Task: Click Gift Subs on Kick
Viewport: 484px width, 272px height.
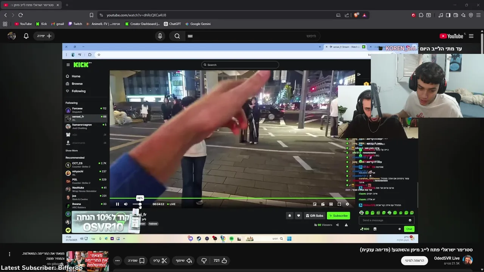Action: tap(314, 216)
